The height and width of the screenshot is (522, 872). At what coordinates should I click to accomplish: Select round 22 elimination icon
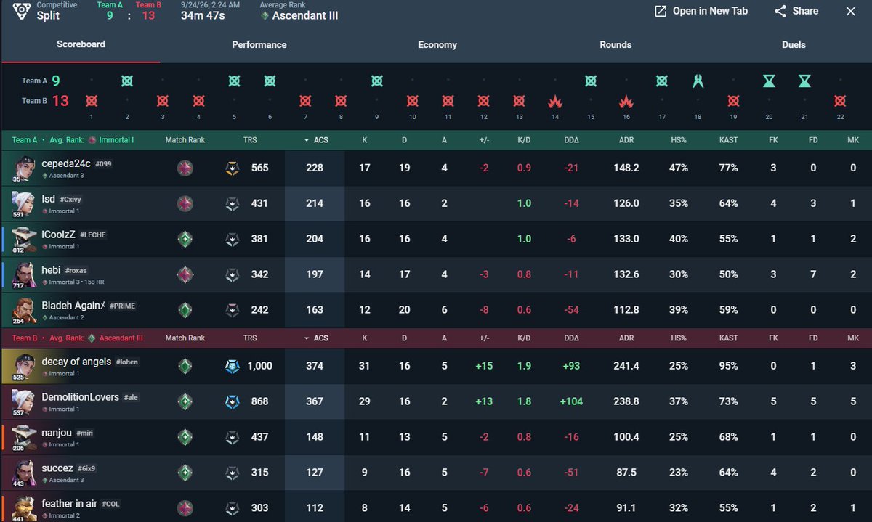tap(840, 101)
